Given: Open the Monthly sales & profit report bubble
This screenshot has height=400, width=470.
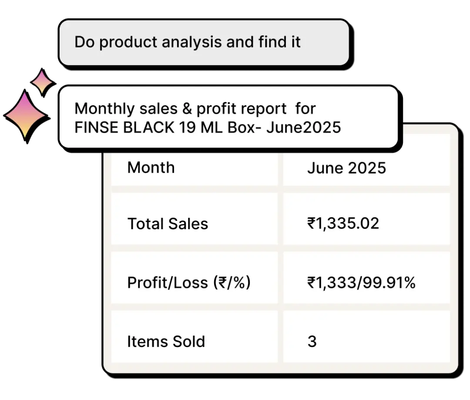Looking at the screenshot, I should pos(228,117).
